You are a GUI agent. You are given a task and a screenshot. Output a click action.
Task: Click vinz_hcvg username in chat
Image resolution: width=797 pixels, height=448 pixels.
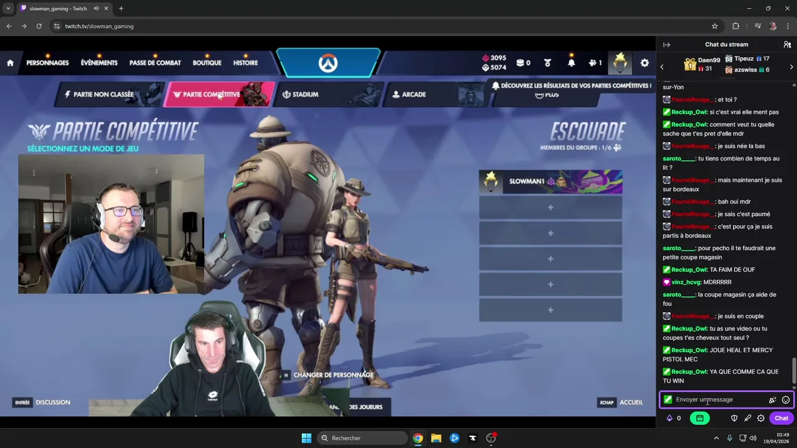tap(686, 282)
